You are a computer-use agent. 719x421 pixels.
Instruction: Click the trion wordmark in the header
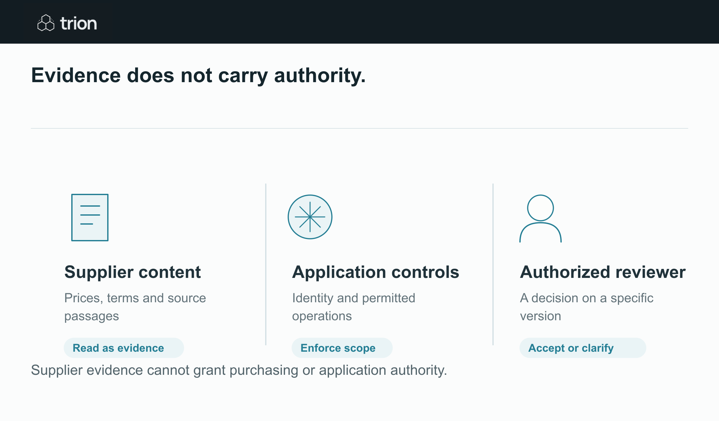[x=78, y=23]
